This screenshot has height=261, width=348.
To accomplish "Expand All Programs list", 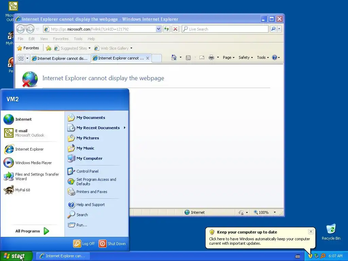I will tap(32, 231).
